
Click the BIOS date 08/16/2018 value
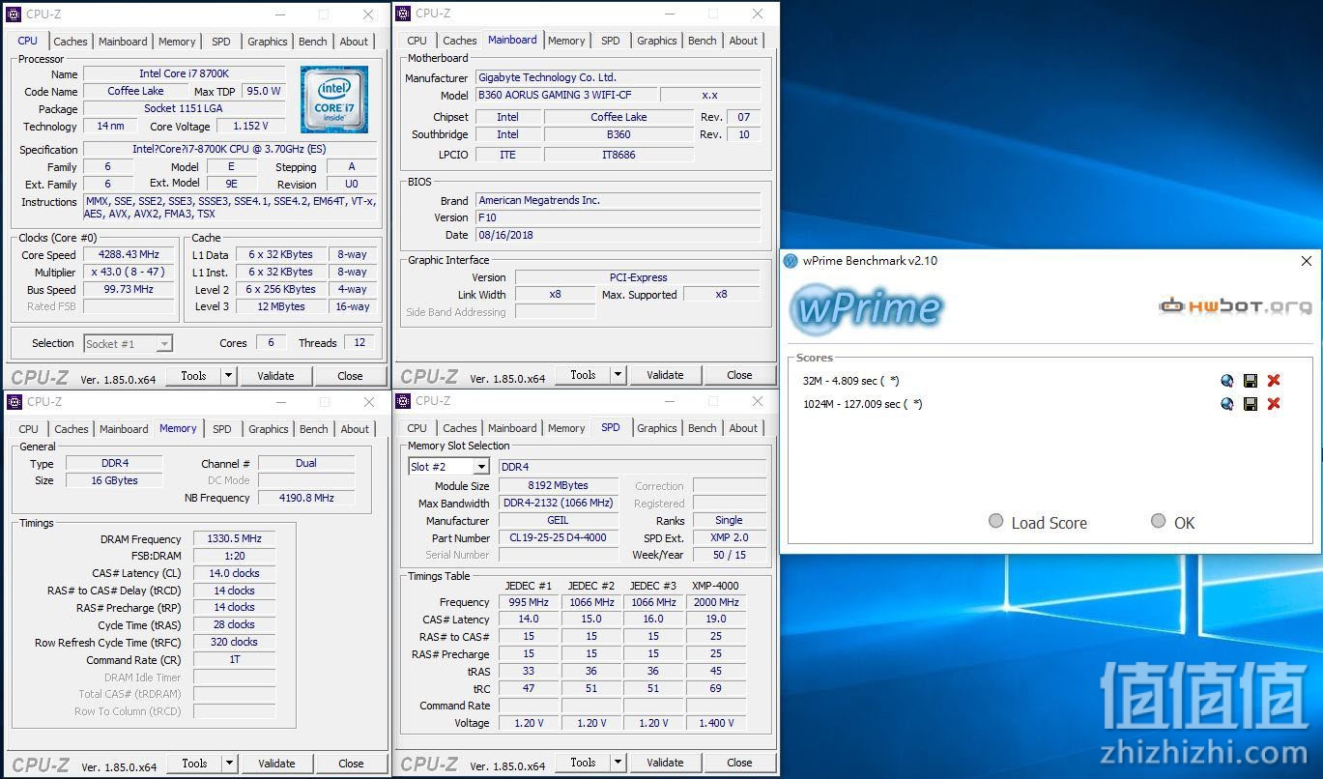click(x=618, y=235)
